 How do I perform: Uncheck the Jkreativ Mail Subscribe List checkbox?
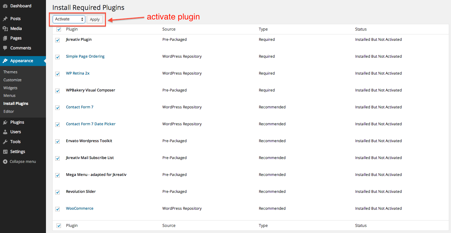coord(57,158)
